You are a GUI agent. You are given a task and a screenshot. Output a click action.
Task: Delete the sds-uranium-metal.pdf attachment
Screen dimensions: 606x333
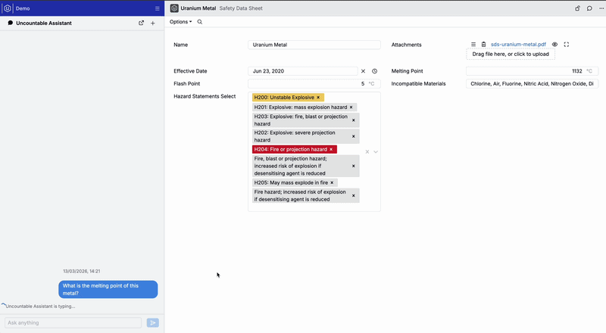point(483,45)
